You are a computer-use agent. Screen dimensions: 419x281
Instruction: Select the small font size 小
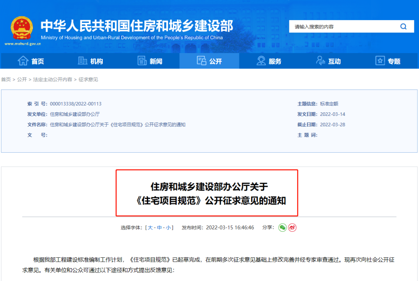pyautogui.click(x=168, y=228)
